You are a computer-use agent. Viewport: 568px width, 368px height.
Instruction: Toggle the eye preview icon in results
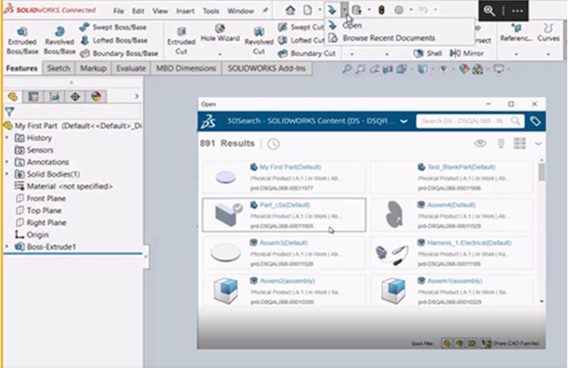coord(480,143)
